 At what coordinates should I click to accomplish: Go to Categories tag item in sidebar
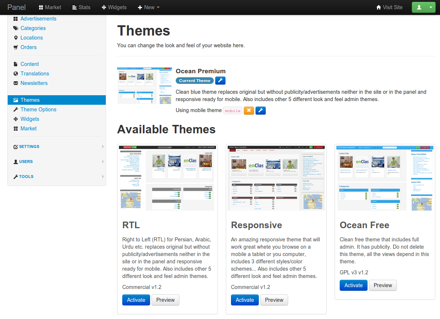(33, 28)
